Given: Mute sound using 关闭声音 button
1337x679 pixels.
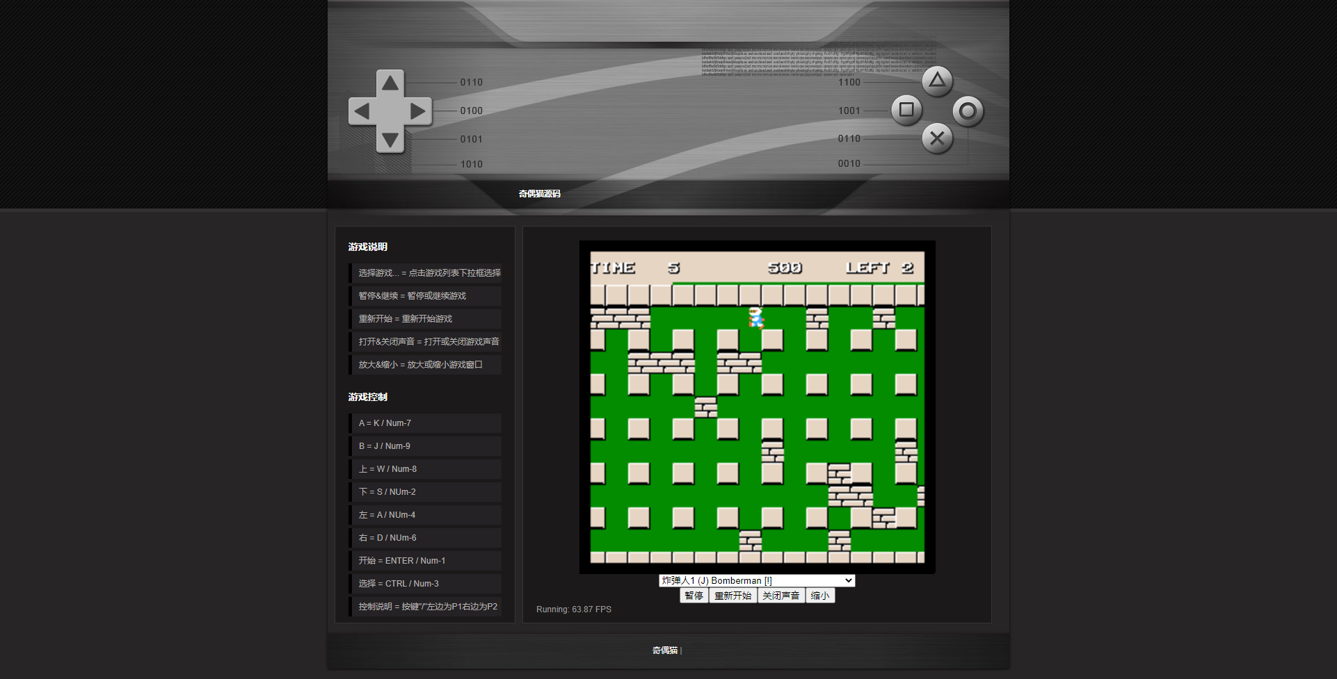Looking at the screenshot, I should [781, 596].
